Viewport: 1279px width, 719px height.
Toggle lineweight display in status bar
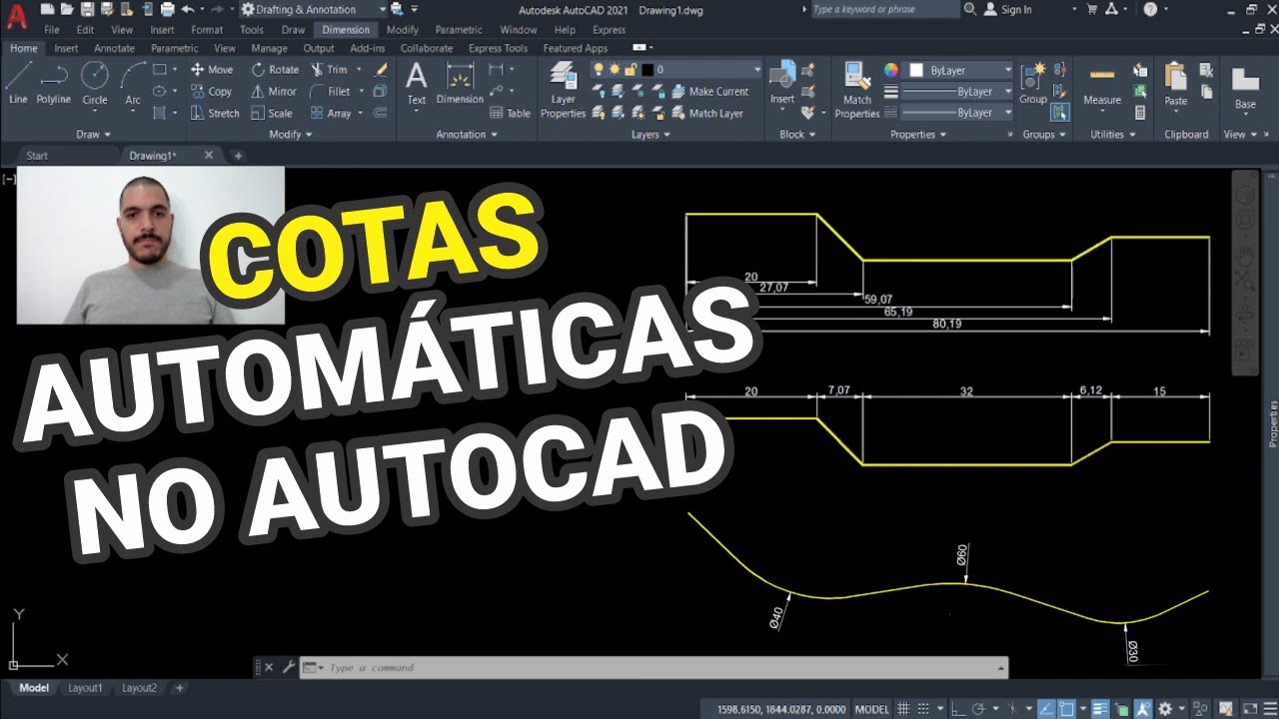click(x=1100, y=708)
